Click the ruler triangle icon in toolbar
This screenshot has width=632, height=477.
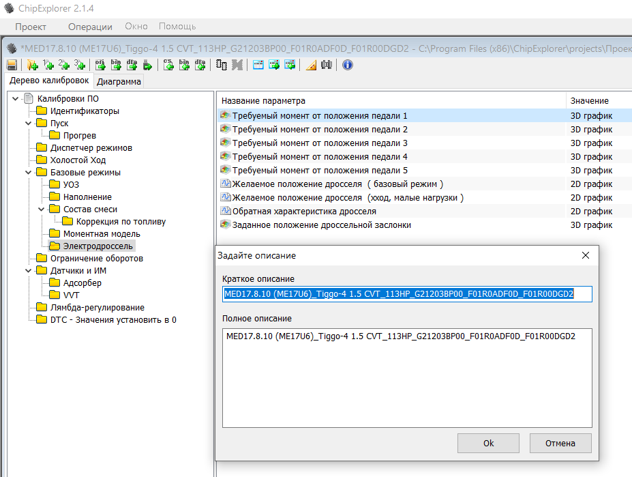coord(311,65)
